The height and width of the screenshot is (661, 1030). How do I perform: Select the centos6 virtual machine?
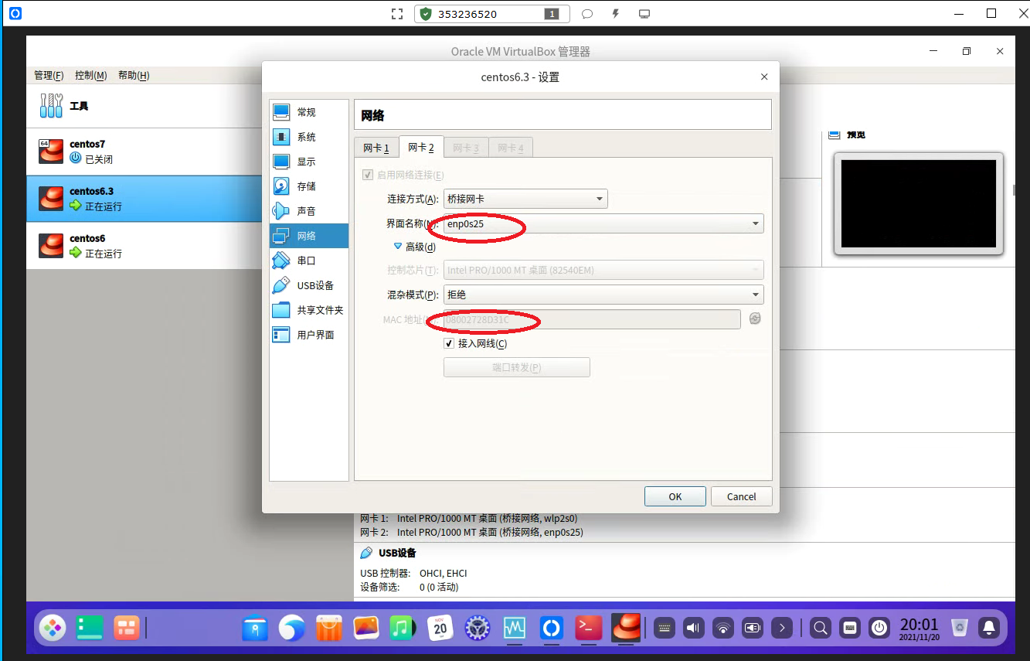[x=144, y=246]
